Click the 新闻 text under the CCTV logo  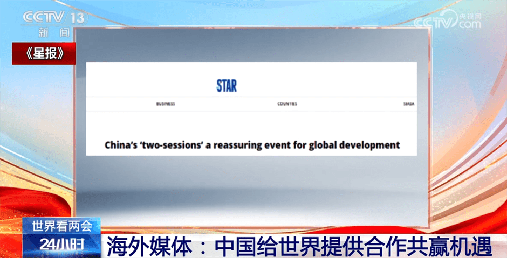53,32
